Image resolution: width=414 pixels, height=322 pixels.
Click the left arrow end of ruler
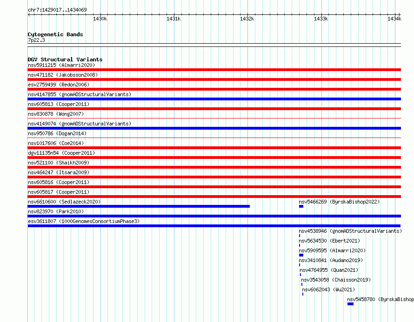tap(29, 14)
